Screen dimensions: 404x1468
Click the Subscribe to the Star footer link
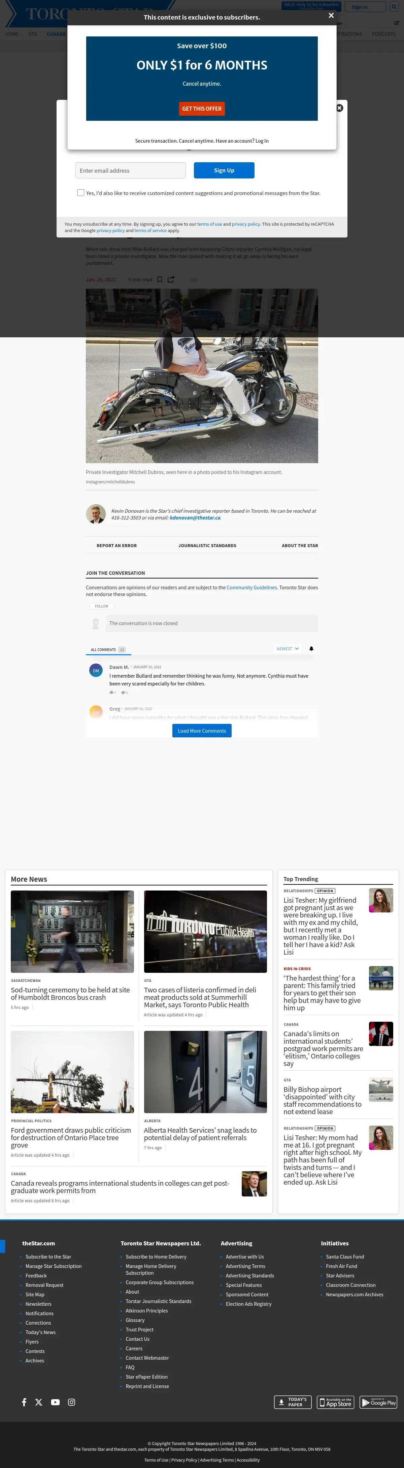(48, 1257)
